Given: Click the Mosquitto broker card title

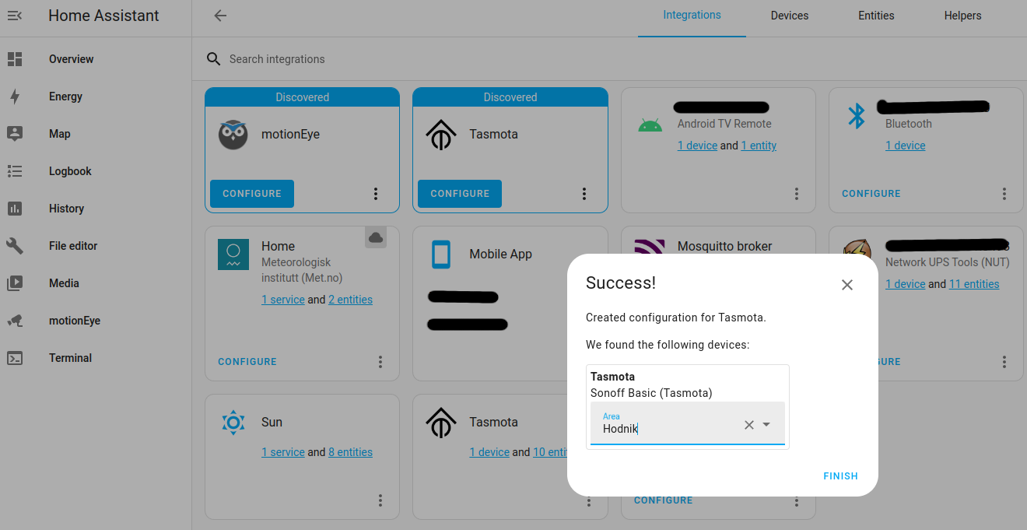Looking at the screenshot, I should pos(725,246).
